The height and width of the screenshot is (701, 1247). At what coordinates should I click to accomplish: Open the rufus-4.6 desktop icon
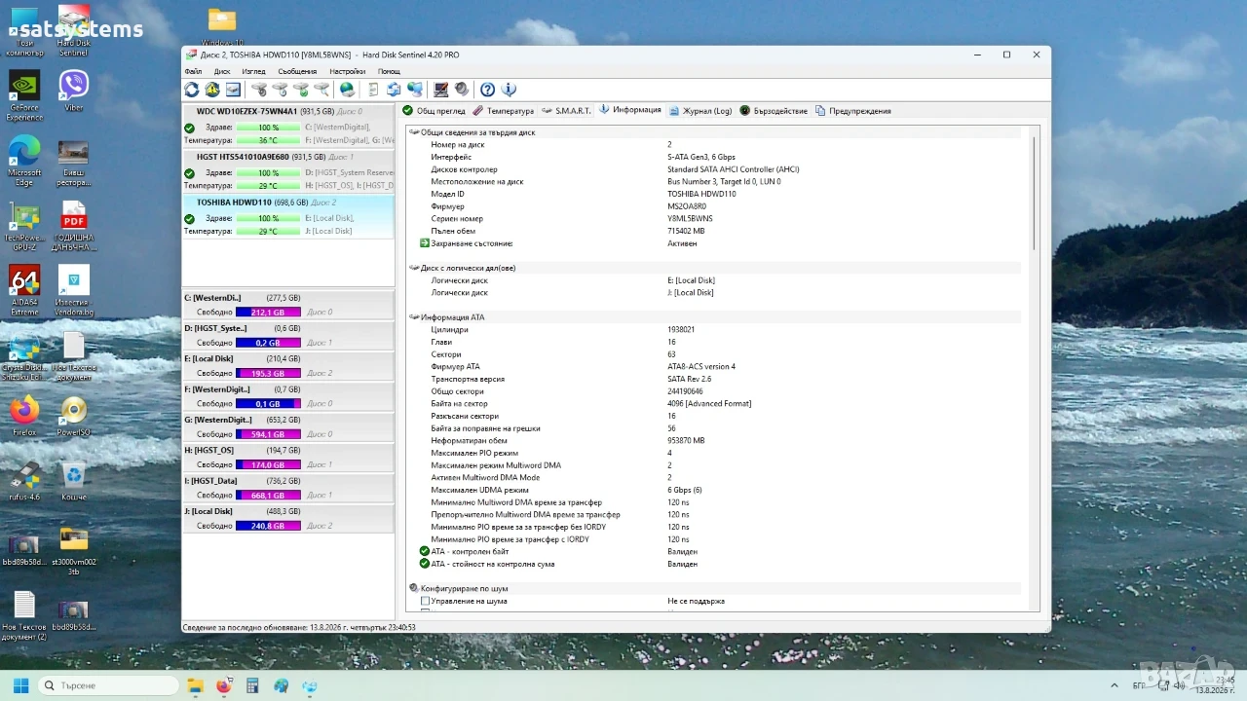(24, 481)
